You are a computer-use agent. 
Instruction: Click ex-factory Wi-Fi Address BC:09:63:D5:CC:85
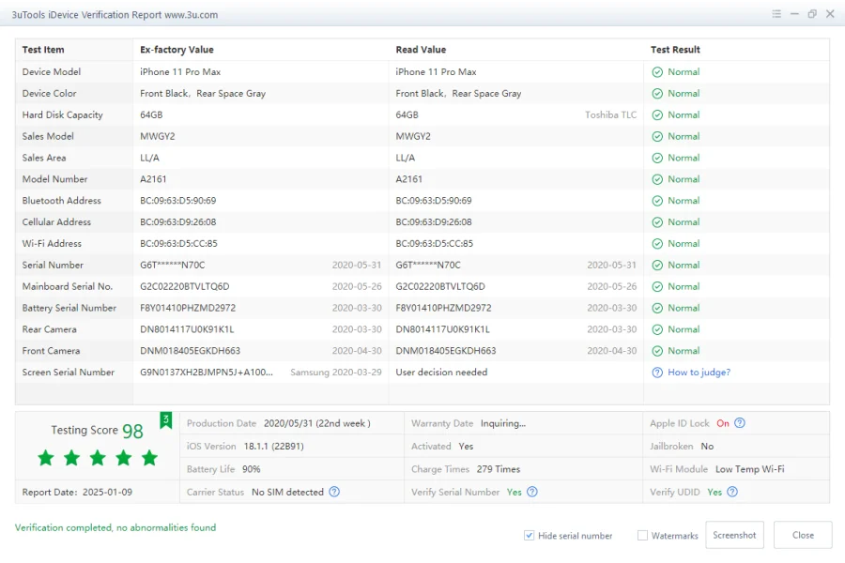[x=178, y=244]
